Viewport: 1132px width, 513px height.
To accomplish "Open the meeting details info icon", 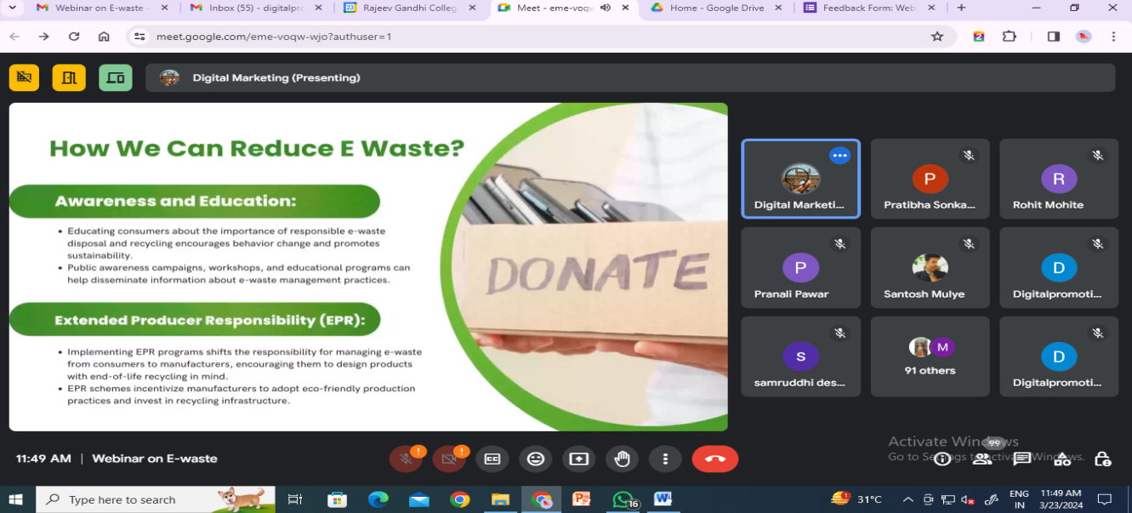I will tap(941, 459).
